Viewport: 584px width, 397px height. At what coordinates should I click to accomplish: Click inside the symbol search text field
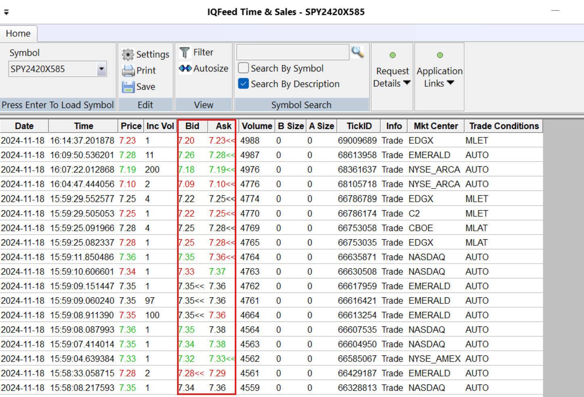click(292, 52)
